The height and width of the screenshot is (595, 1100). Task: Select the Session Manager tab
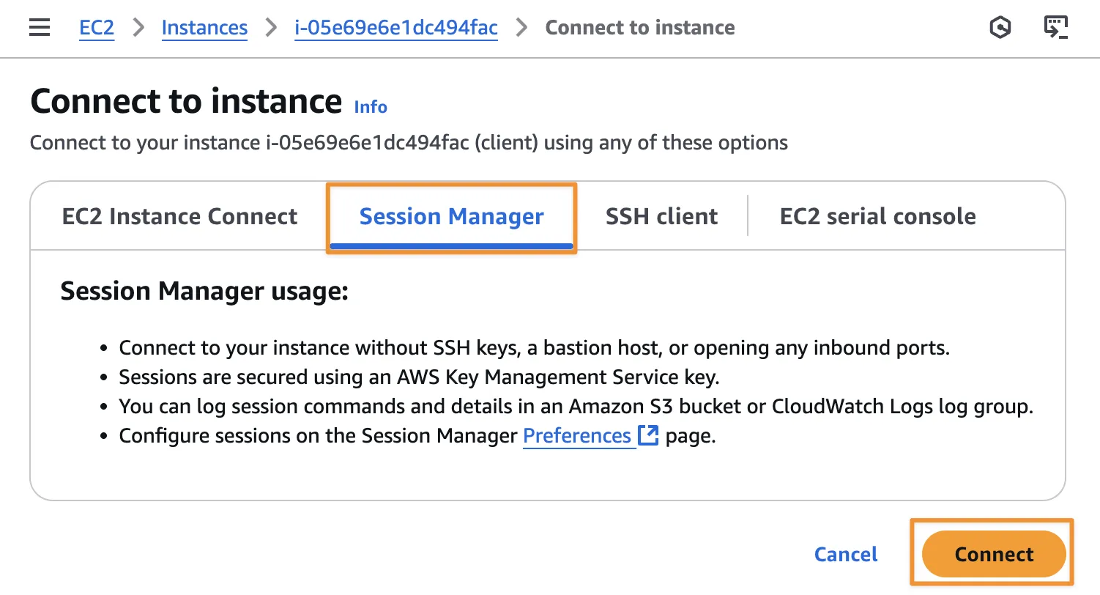click(x=451, y=217)
